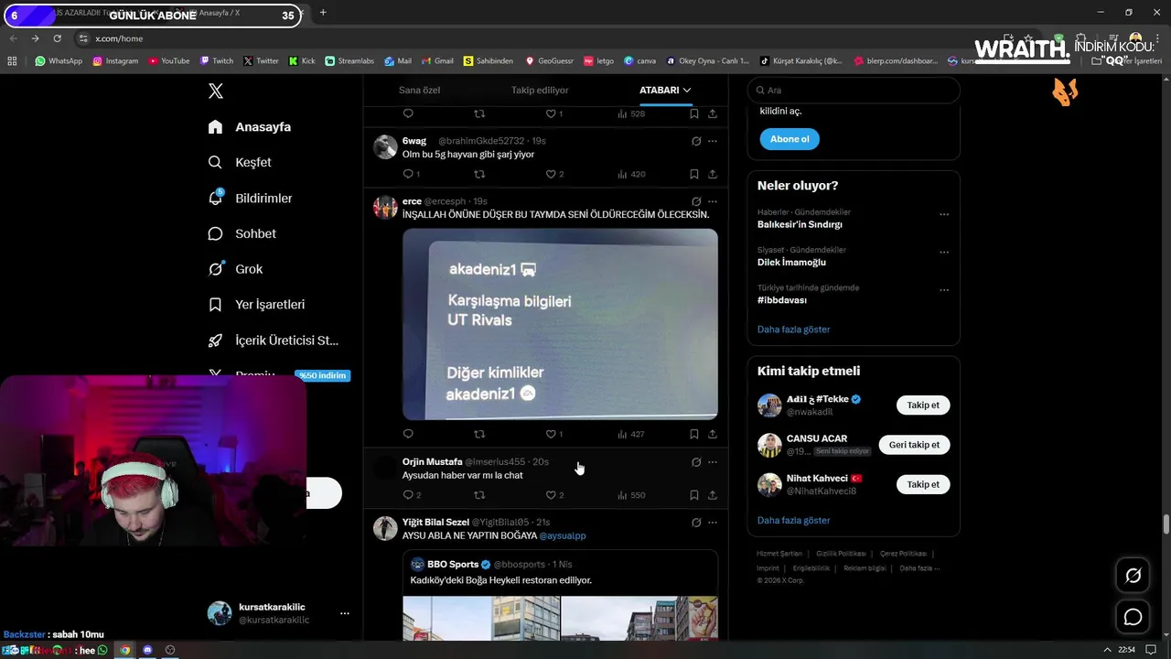Open Grok action on 6wag's tweet
Screen dimensions: 1171x659
click(696, 141)
